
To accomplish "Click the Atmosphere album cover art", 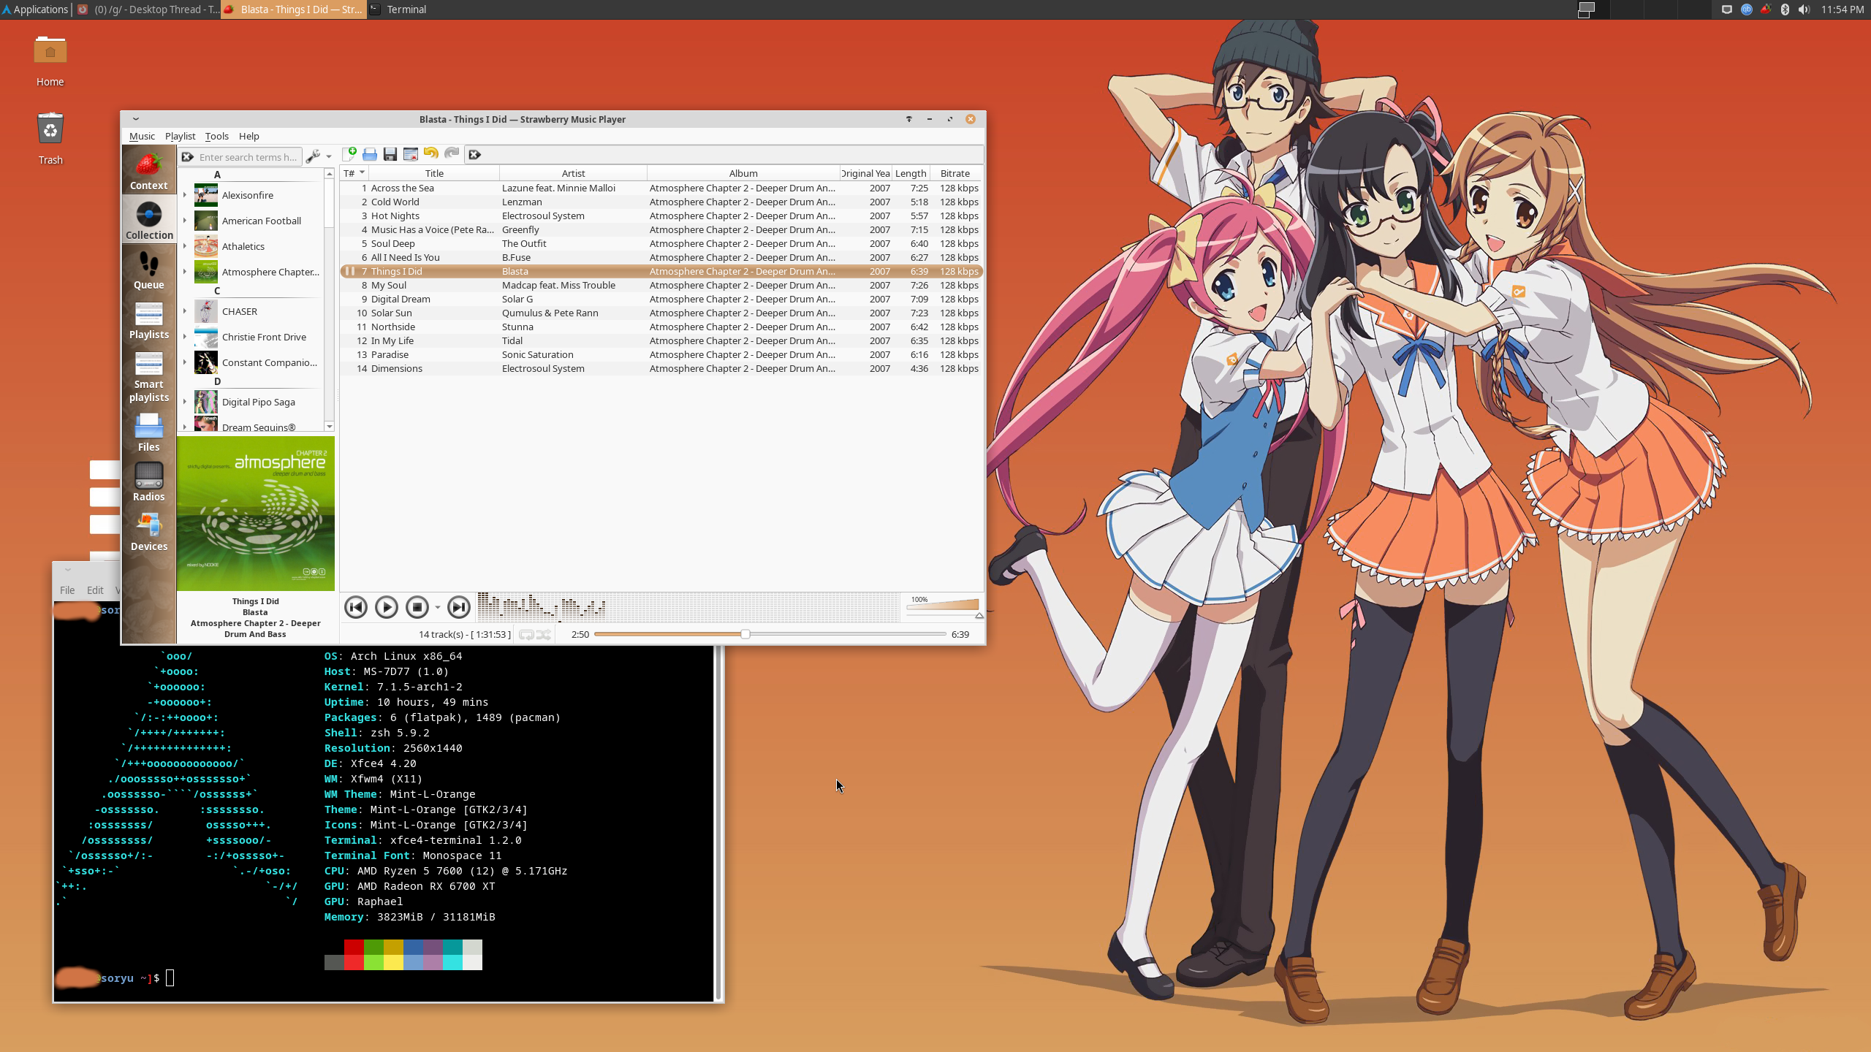I will (x=256, y=514).
